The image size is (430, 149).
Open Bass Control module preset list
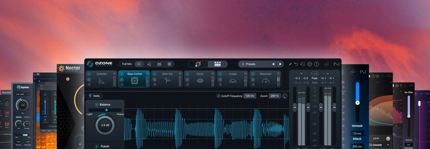(122, 85)
